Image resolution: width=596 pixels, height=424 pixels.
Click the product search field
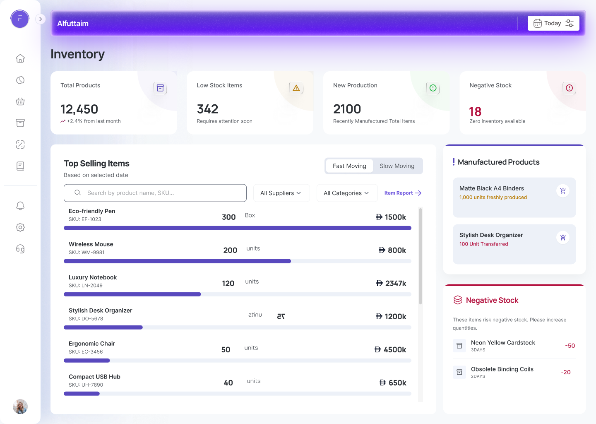coord(155,193)
